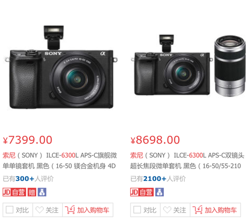
Task: Open the dual-lens ILCE-6300L kit image
Action: (188, 66)
